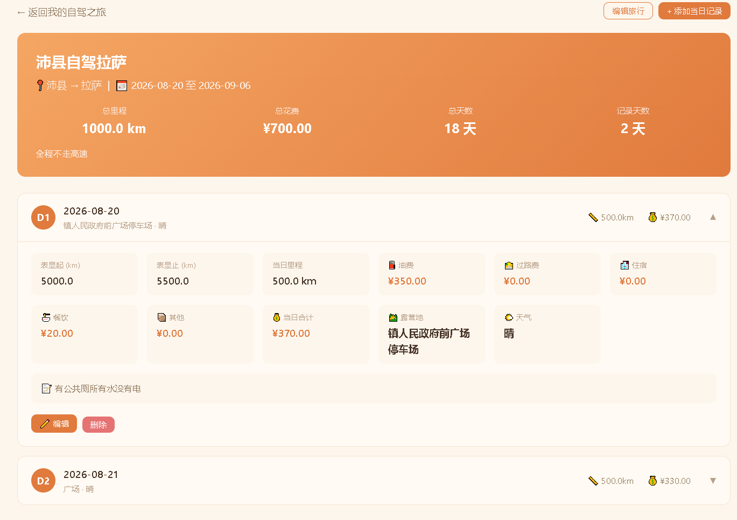The image size is (737, 520).
Task: Click the weather value 晴 in the 天气 card
Action: pos(509,334)
